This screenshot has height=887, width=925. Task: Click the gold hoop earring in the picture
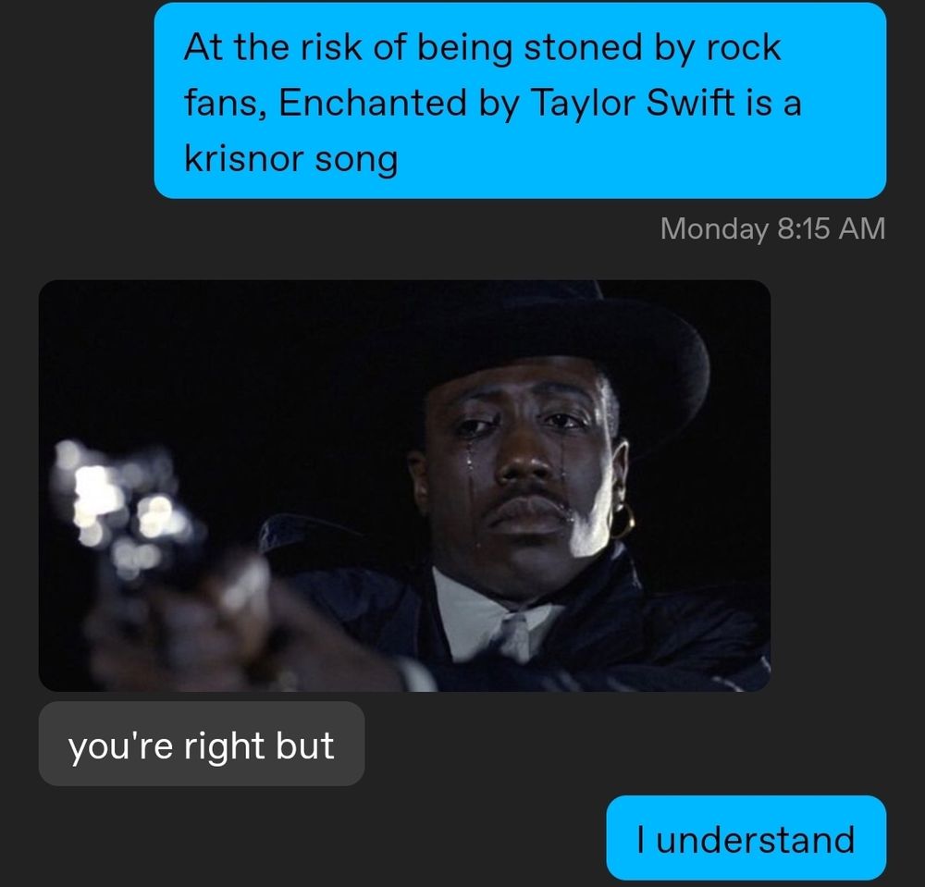coord(623,522)
